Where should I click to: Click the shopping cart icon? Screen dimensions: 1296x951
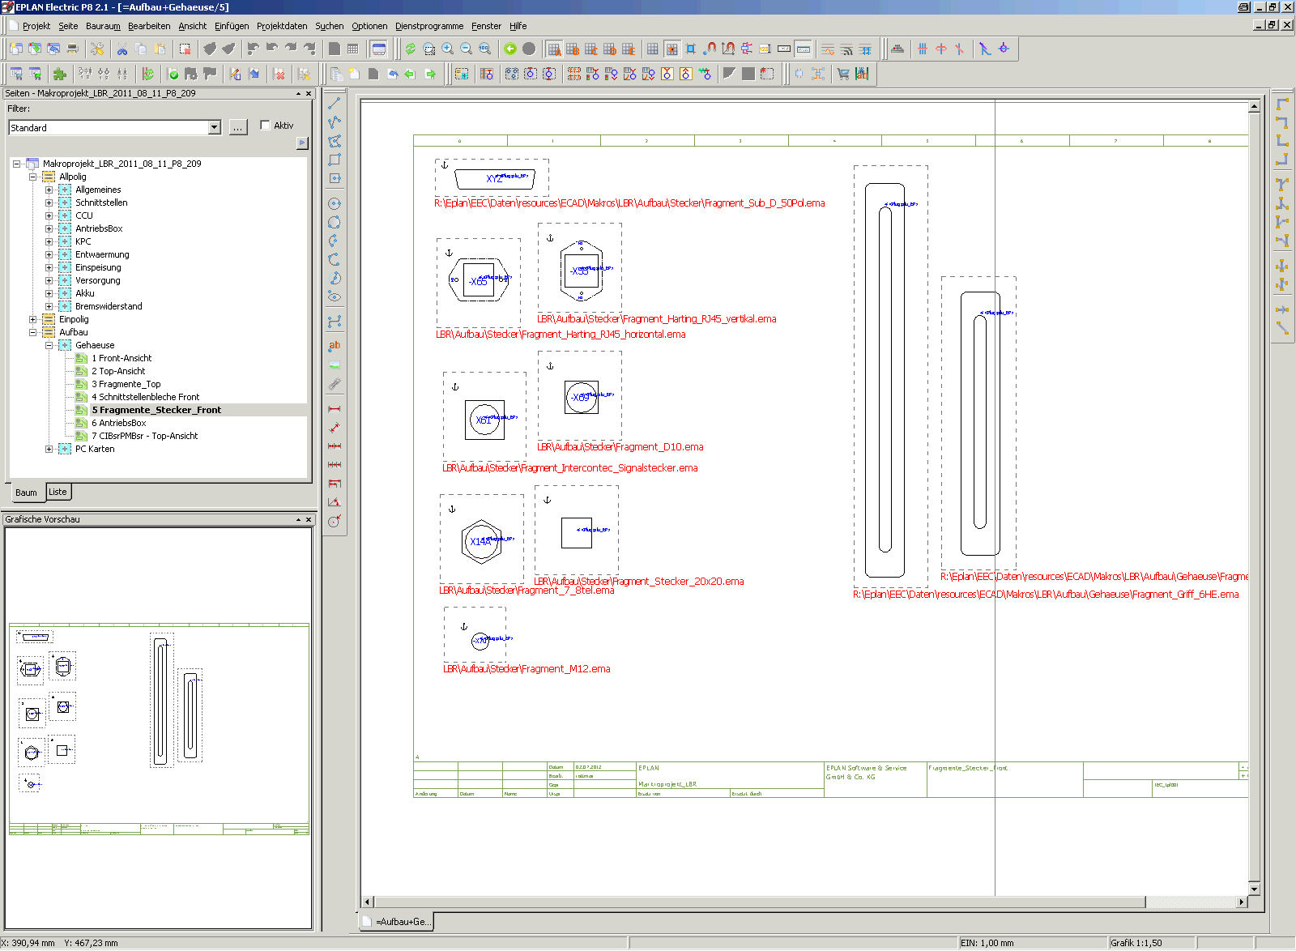(843, 74)
